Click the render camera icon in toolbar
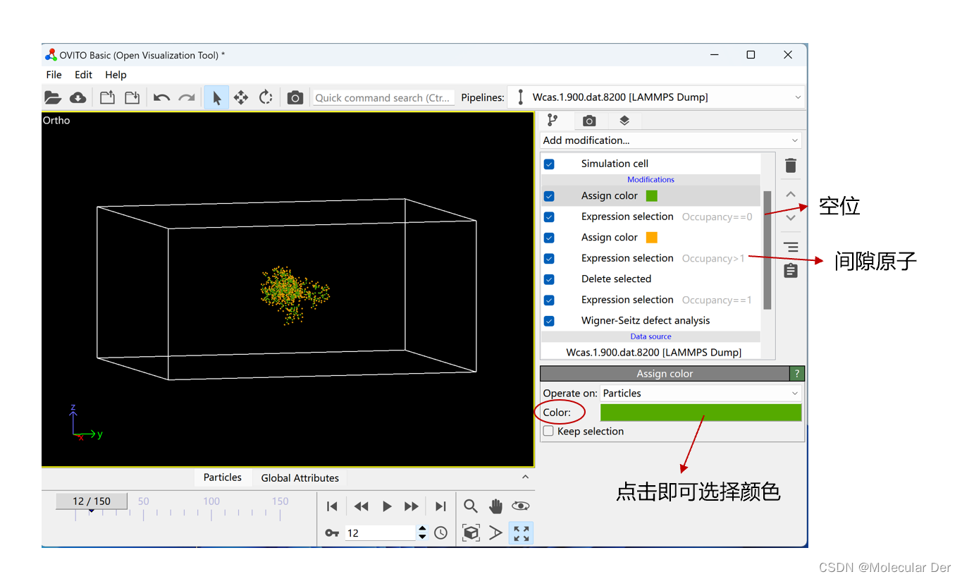This screenshot has width=962, height=579. 295,97
